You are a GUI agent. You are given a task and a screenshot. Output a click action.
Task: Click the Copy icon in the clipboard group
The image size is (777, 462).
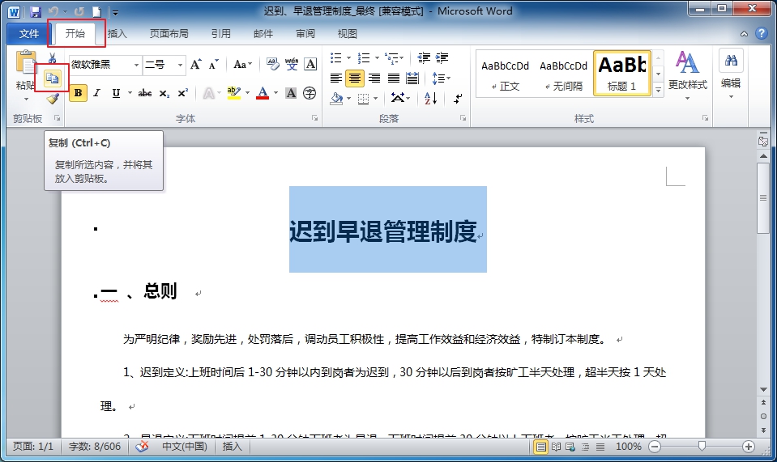point(52,78)
